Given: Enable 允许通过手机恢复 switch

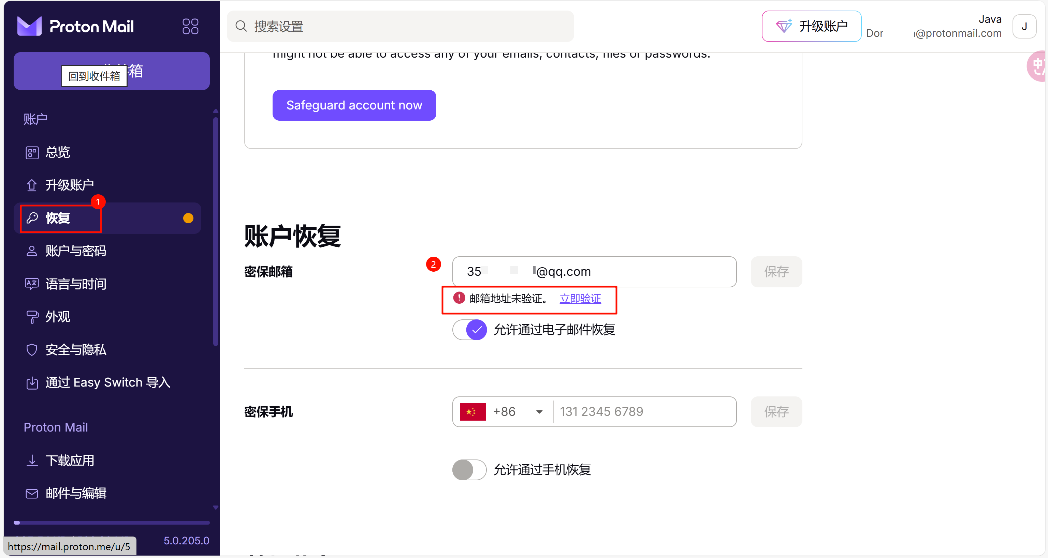Looking at the screenshot, I should pyautogui.click(x=469, y=470).
